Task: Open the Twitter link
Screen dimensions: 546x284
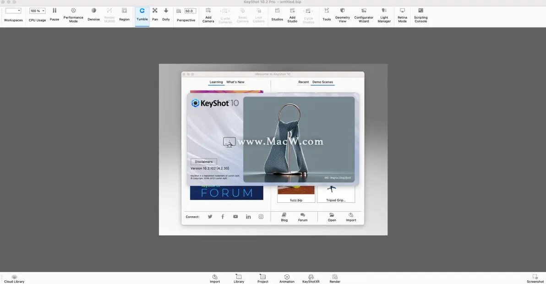Action: point(210,217)
